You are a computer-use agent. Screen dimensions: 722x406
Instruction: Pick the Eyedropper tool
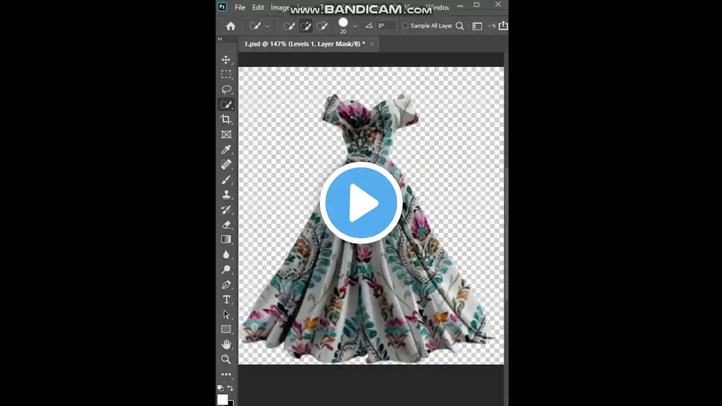(x=226, y=149)
